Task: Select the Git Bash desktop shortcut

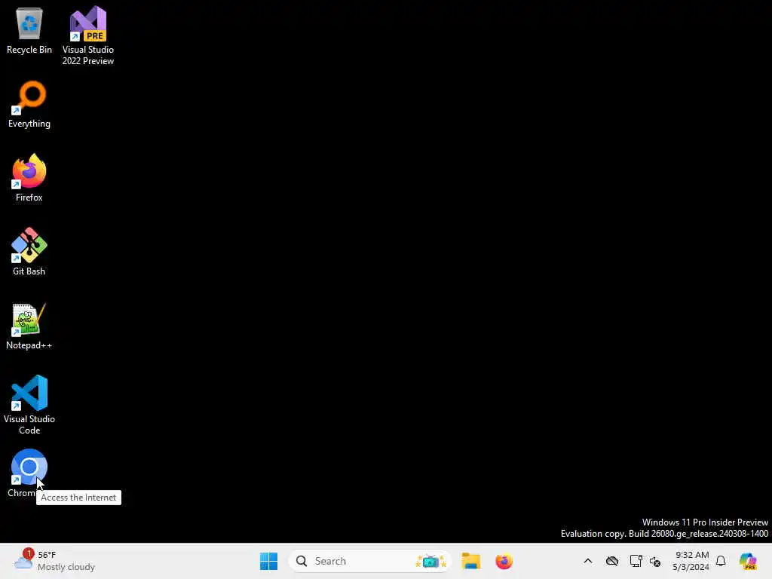Action: click(29, 252)
